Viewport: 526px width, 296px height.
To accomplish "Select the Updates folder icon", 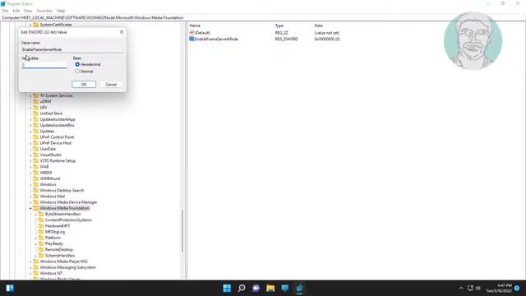I will [36, 132].
